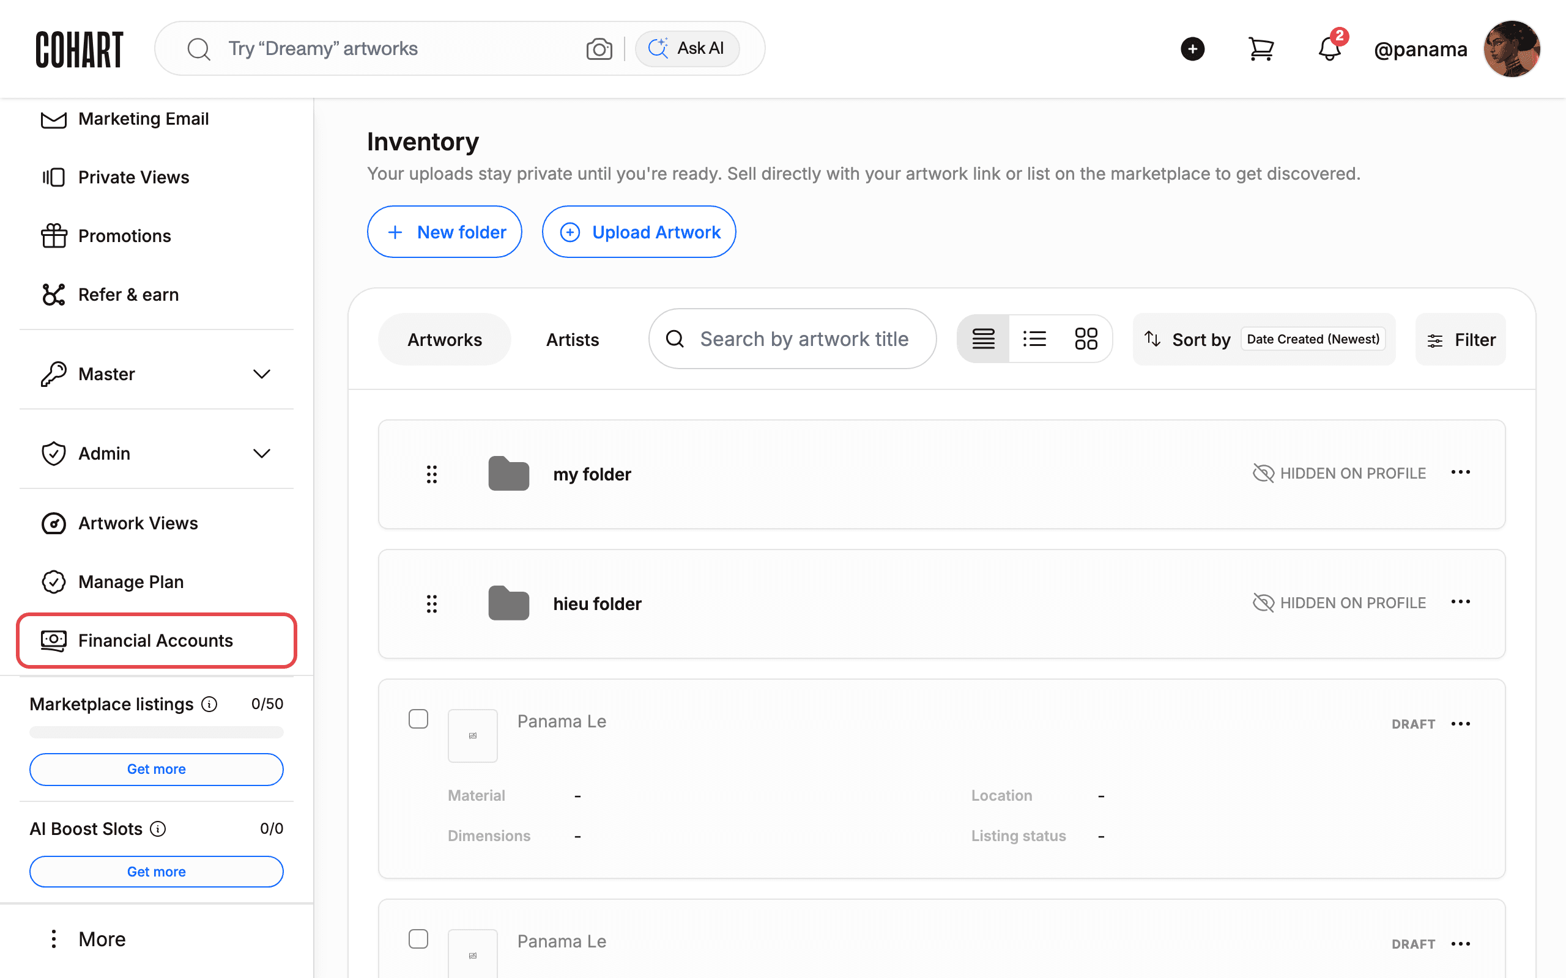This screenshot has height=978, width=1566.
Task: Click the Upload Artwork button
Action: [x=639, y=232]
